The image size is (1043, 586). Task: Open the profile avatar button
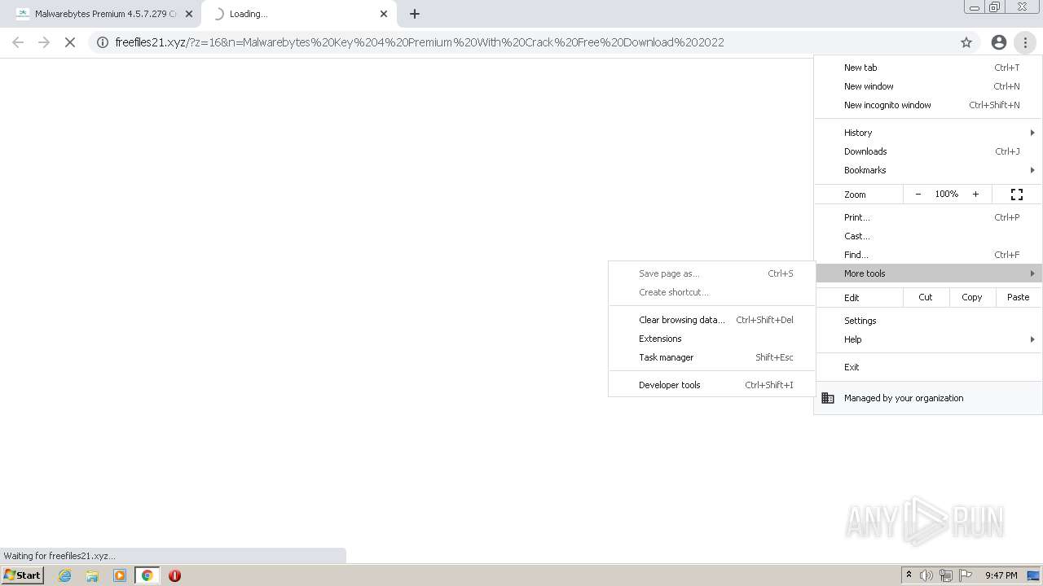[999, 42]
